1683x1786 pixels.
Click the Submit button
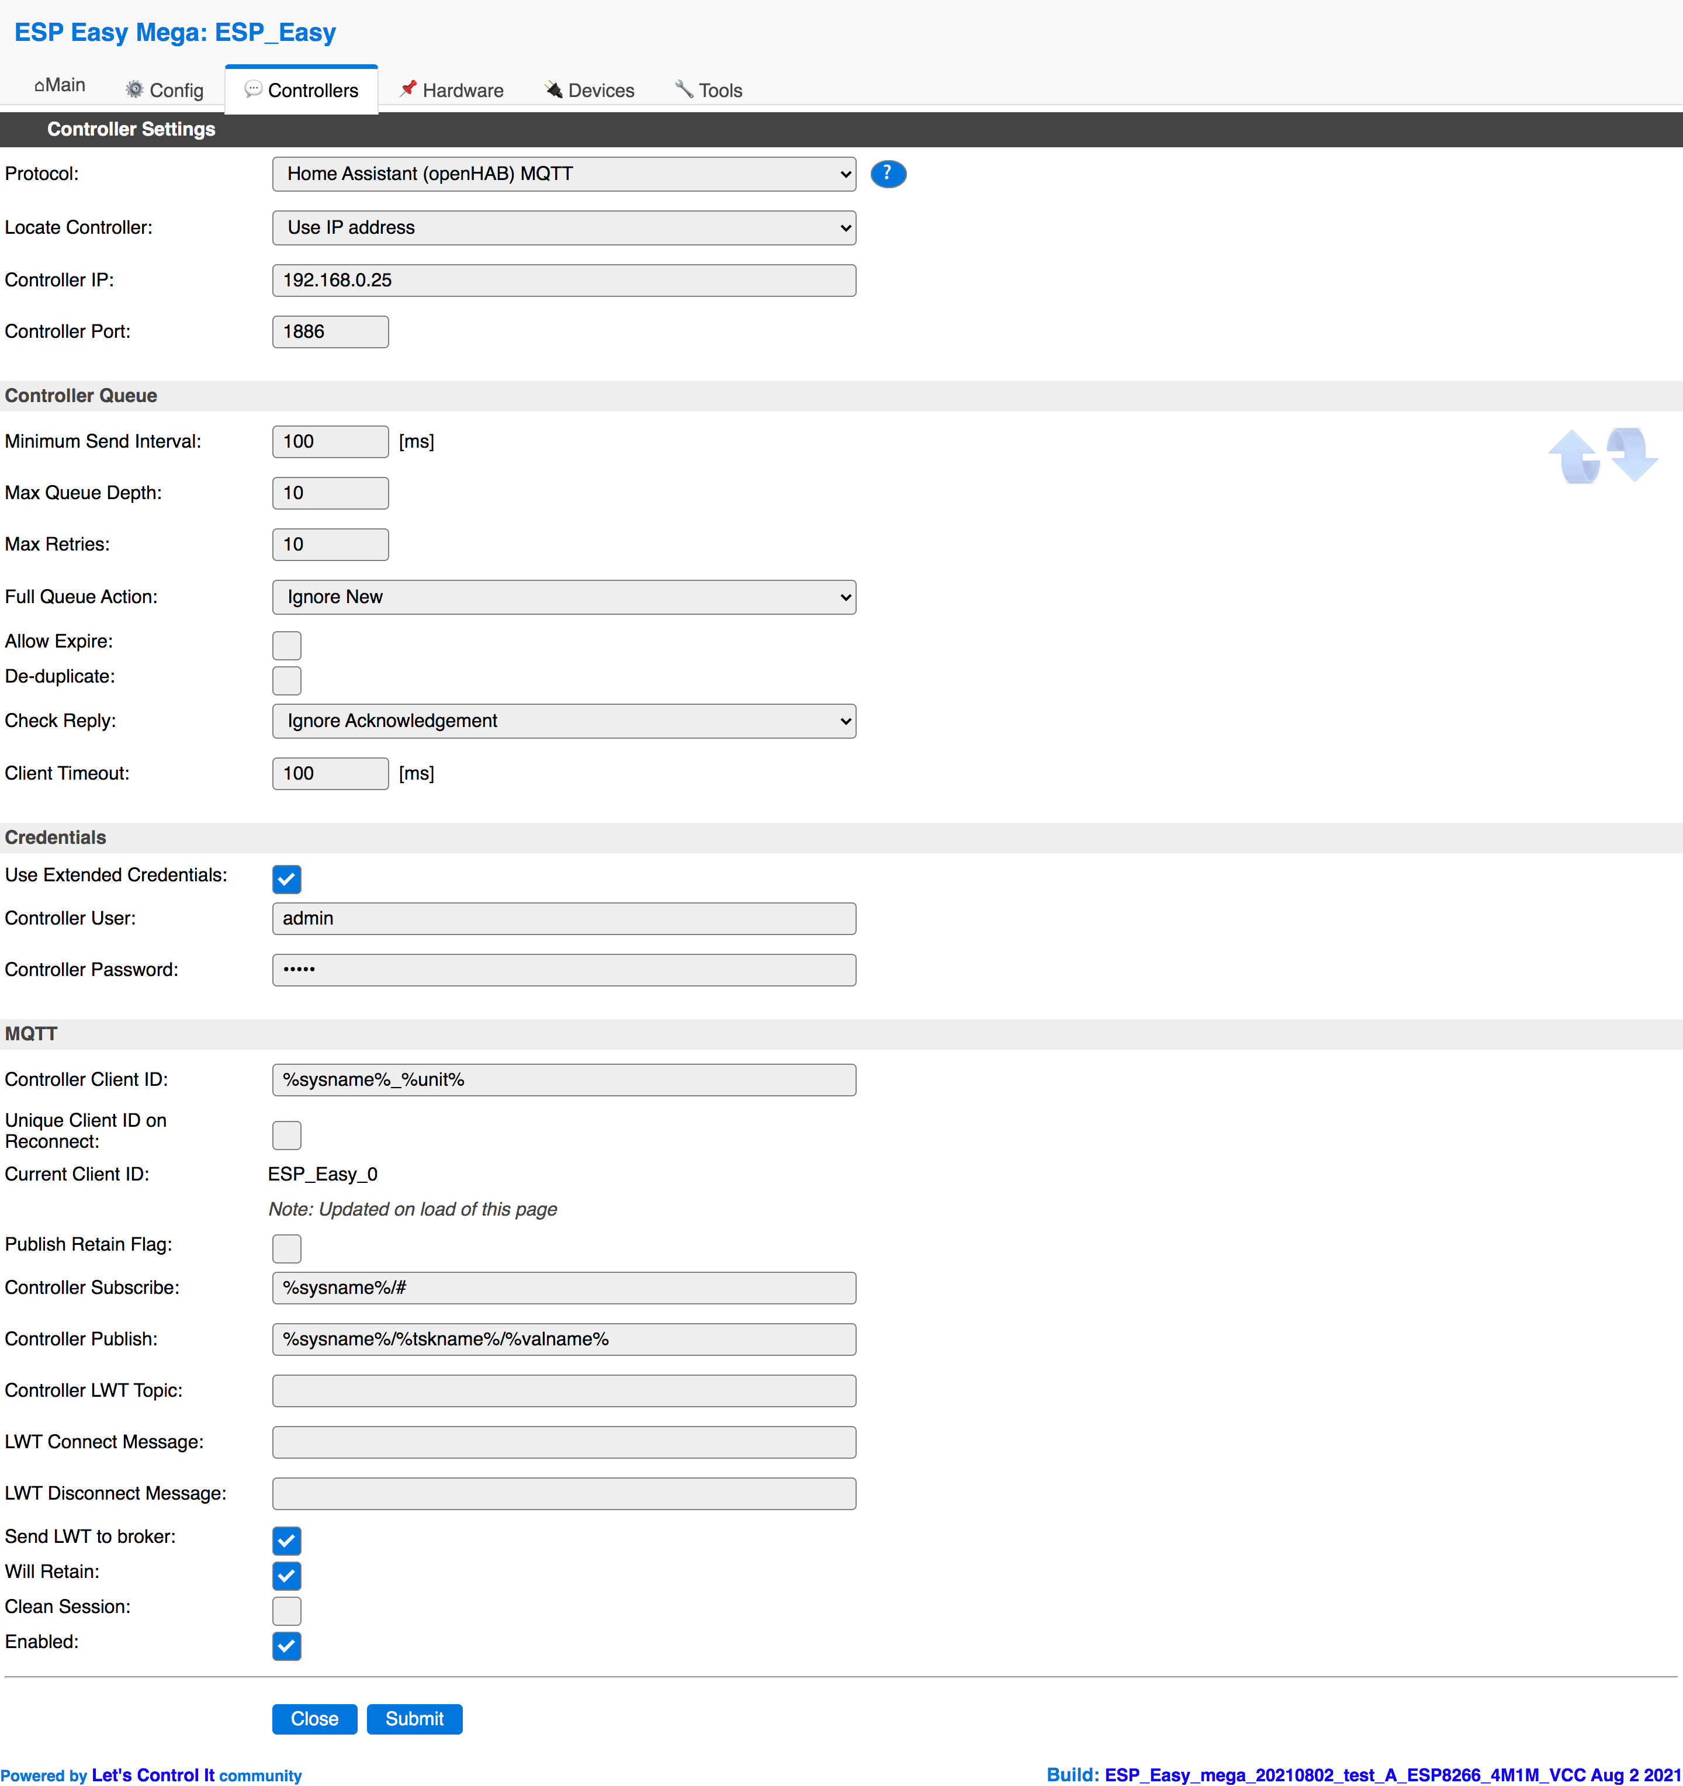click(x=414, y=1719)
